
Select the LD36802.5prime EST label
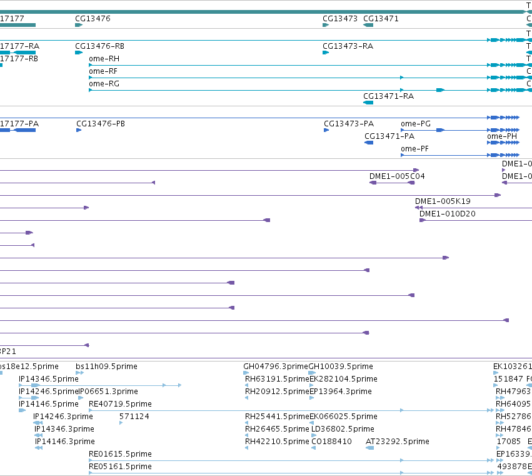tap(343, 429)
